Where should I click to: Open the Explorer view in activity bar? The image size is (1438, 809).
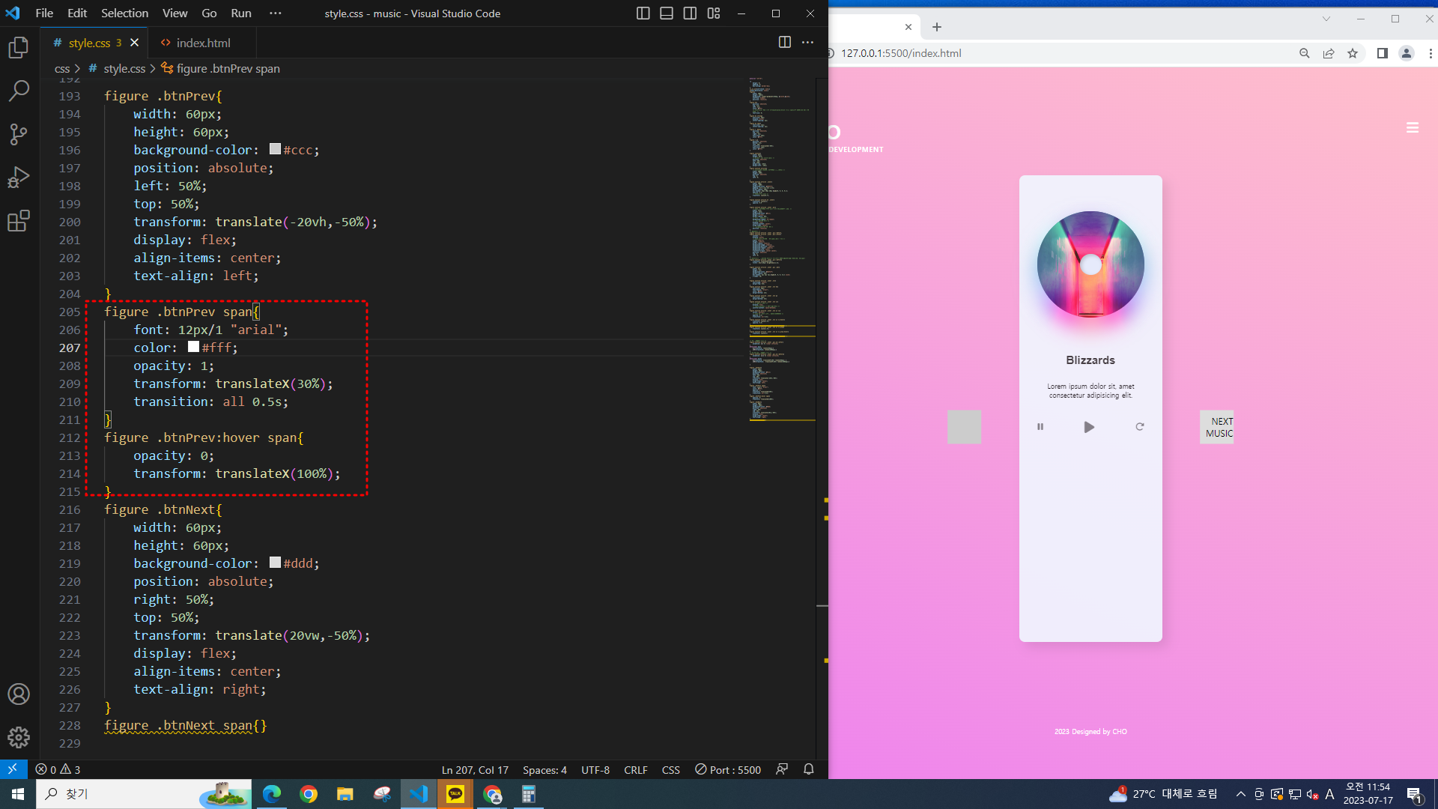pyautogui.click(x=19, y=48)
